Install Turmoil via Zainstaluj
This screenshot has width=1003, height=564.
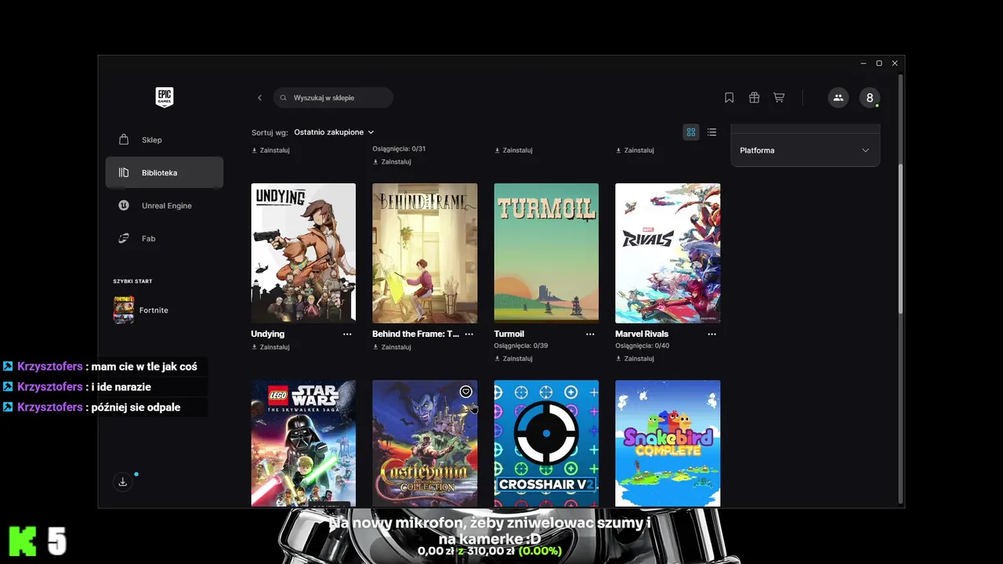pos(514,359)
